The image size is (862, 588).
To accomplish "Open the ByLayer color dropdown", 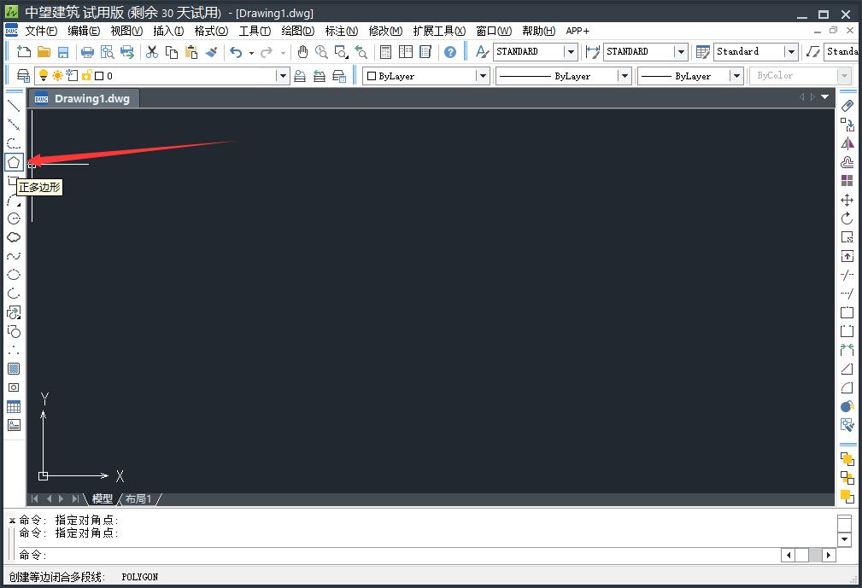I will pos(483,76).
